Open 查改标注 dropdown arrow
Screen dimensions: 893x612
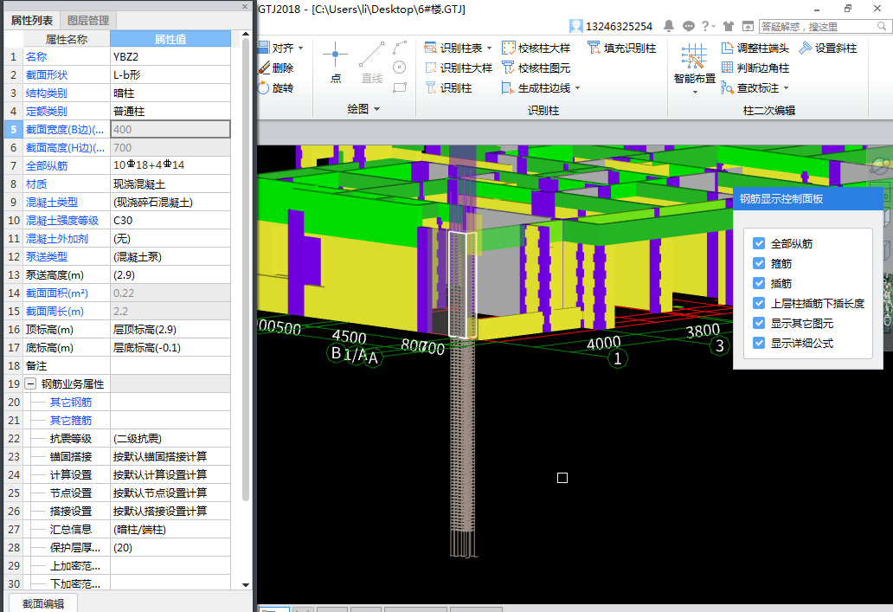[786, 88]
